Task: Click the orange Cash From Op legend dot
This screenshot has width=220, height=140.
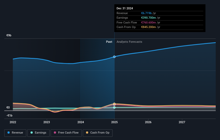Action: pyautogui.click(x=87, y=133)
